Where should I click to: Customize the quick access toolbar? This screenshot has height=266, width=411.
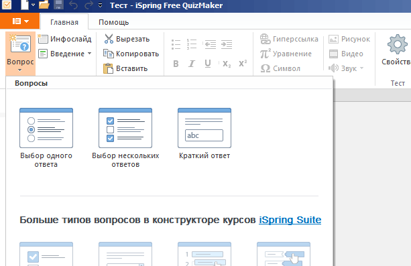tap(100, 5)
